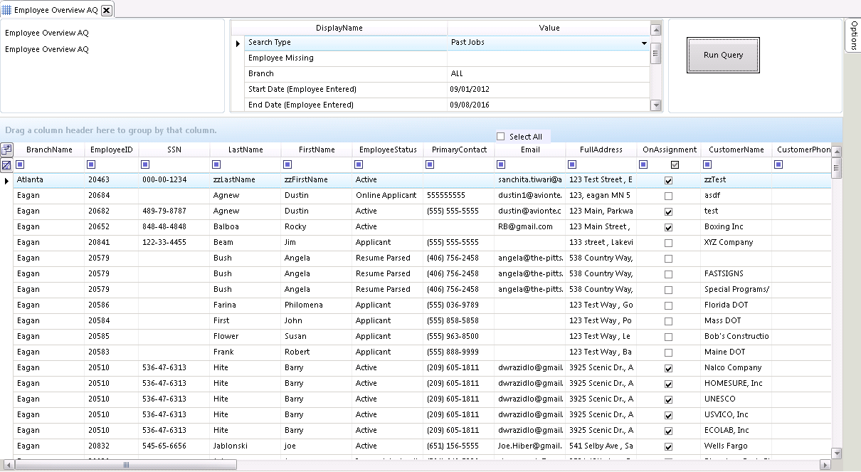Click the parameter grid scrollbar thumb

coord(656,53)
